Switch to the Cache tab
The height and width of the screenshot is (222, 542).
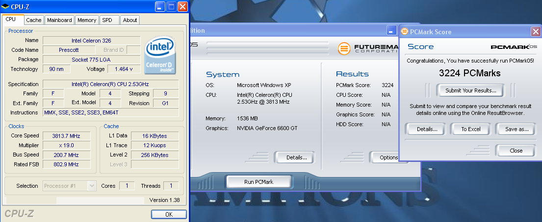(x=34, y=20)
